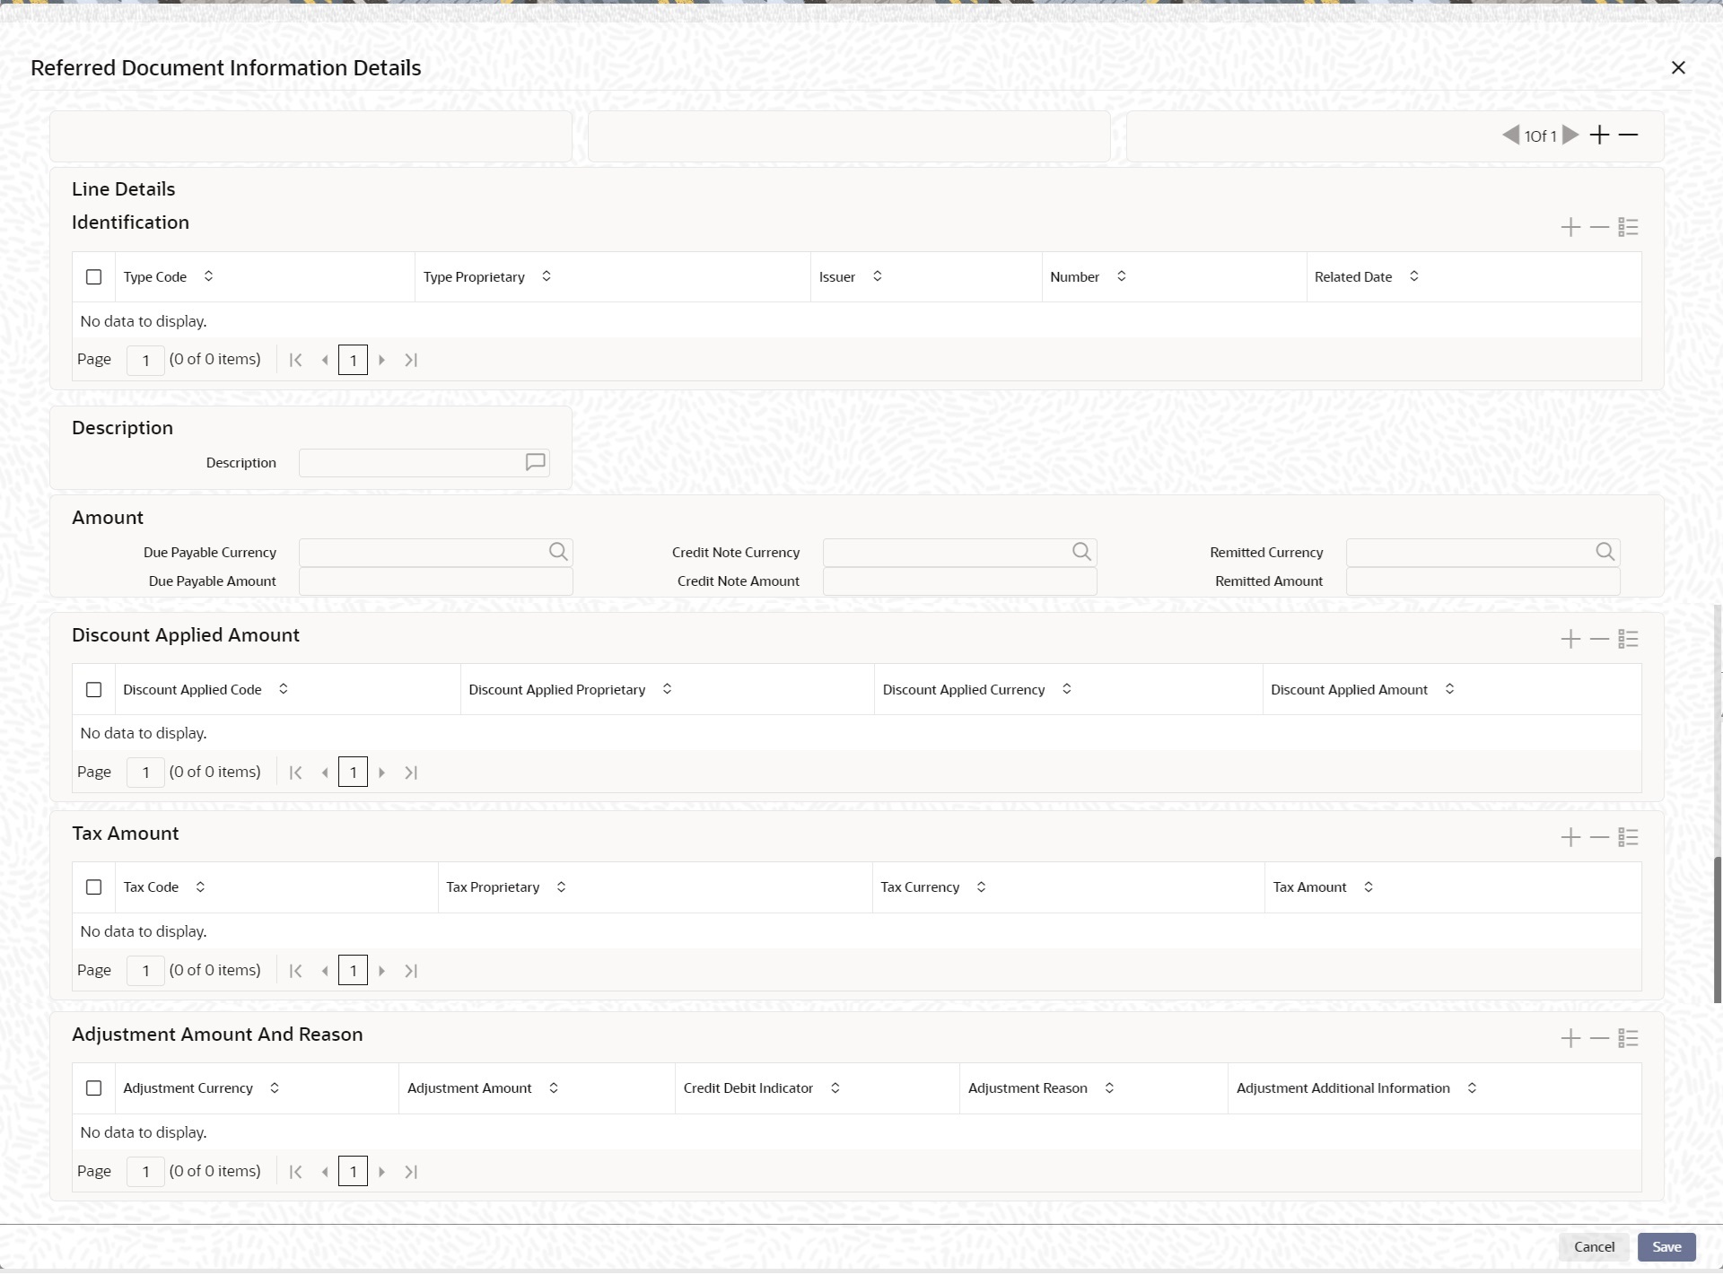This screenshot has width=1723, height=1275.
Task: Sort by Type Proprietary column arrows
Action: click(547, 277)
